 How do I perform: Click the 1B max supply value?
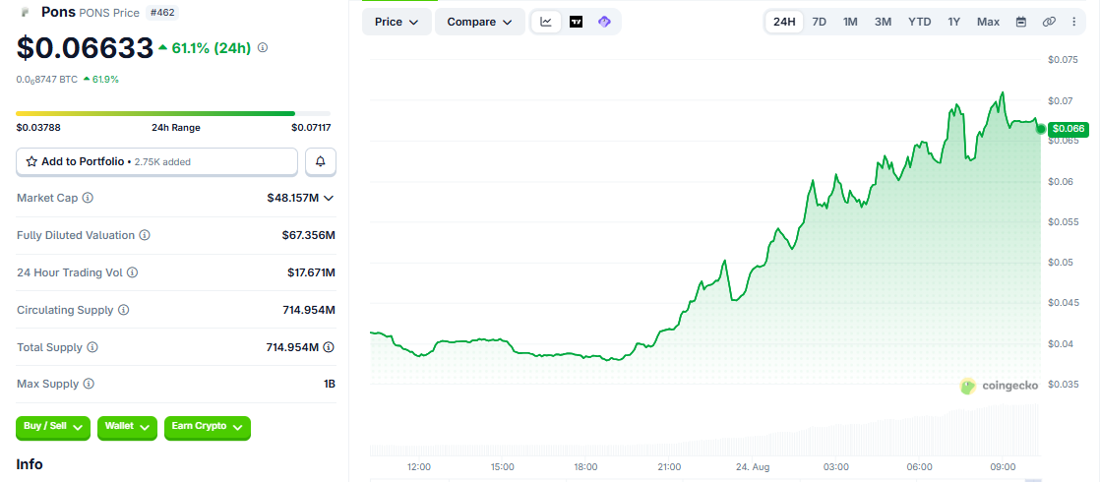(x=330, y=385)
